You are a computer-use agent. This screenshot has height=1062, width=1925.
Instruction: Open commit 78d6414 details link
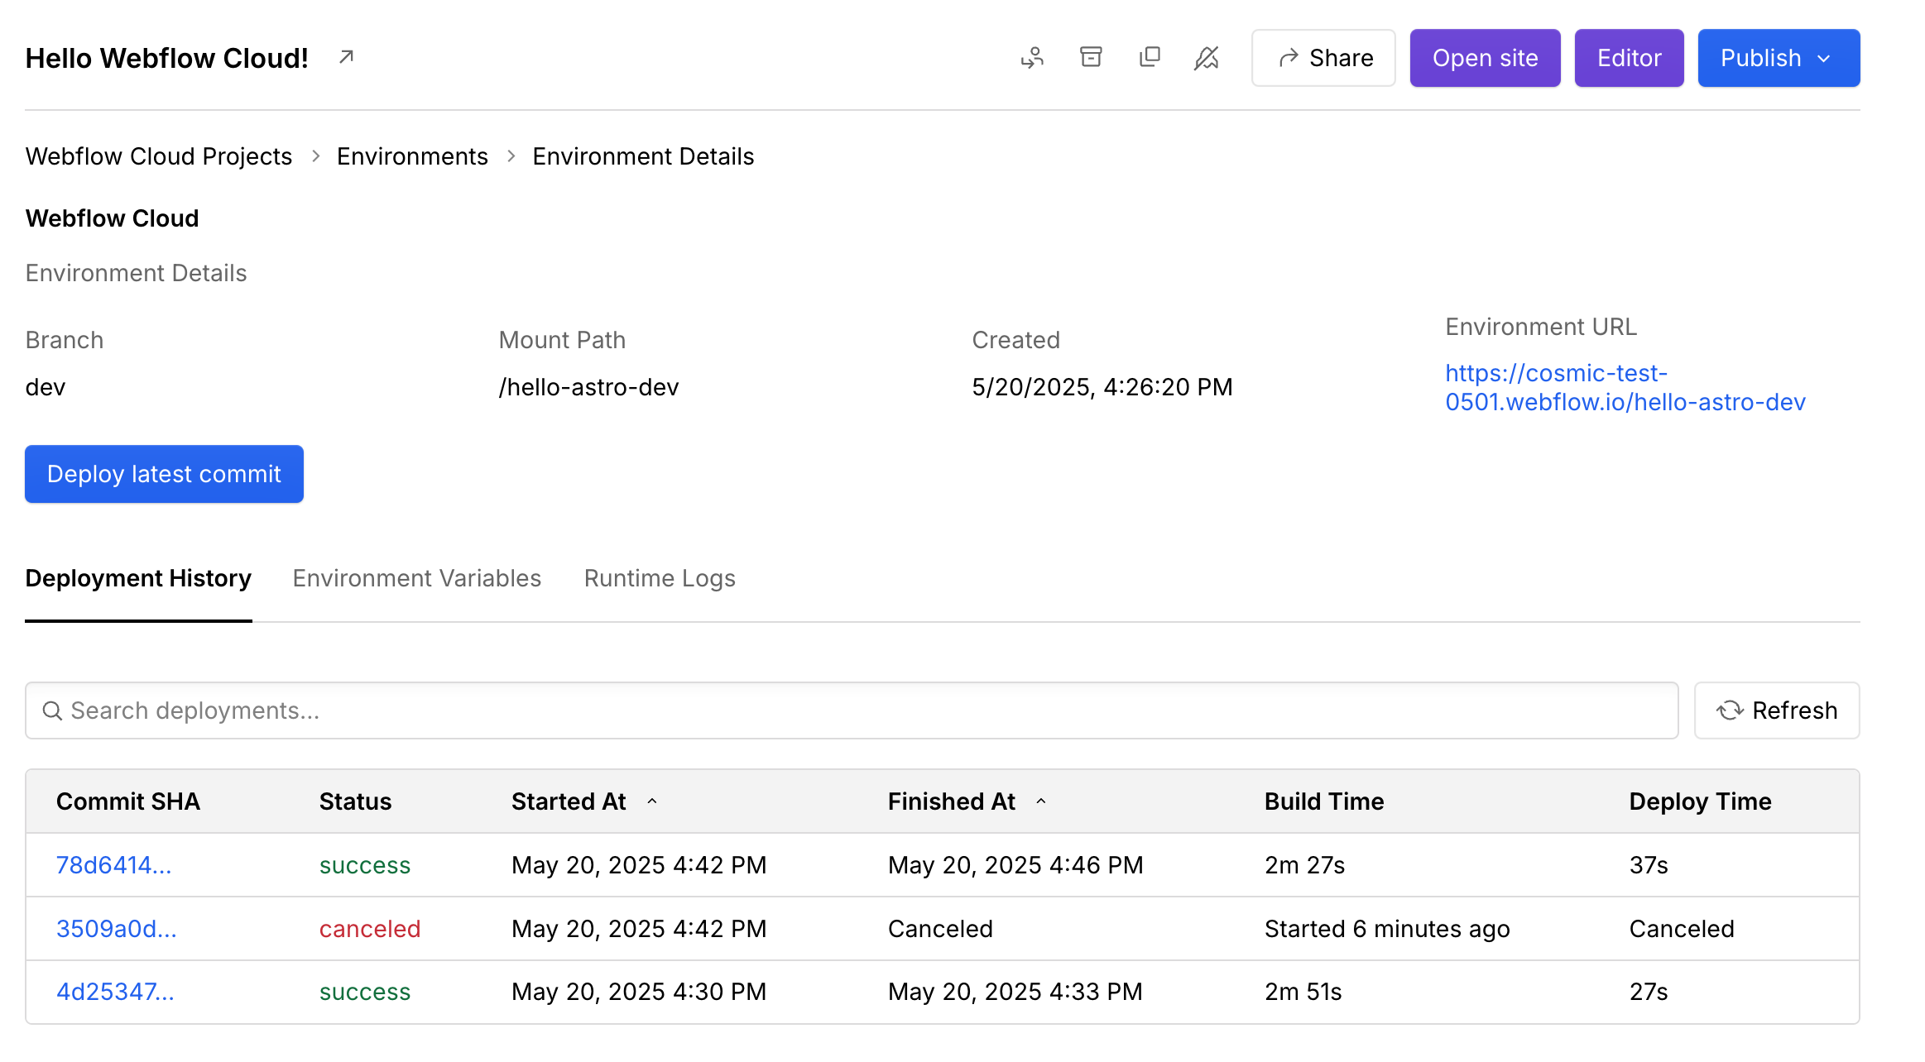(114, 865)
